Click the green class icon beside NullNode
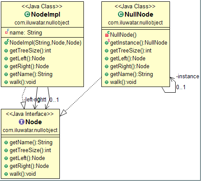The height and width of the screenshot is (181, 201). (x=121, y=14)
